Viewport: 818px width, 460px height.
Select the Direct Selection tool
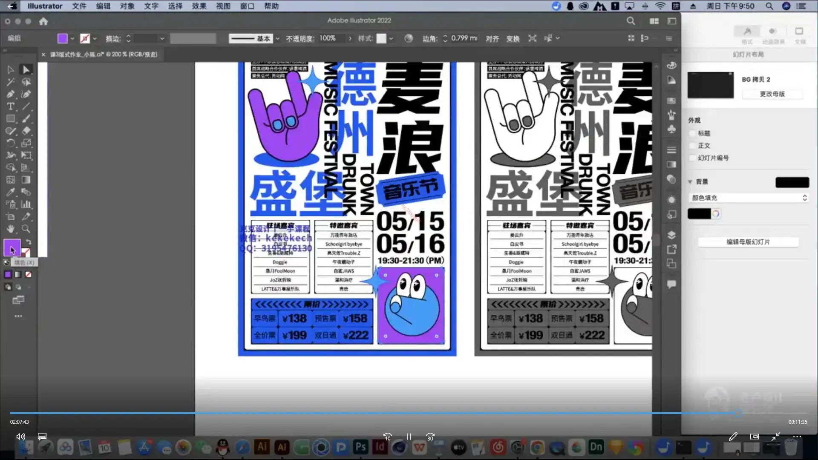click(x=26, y=69)
